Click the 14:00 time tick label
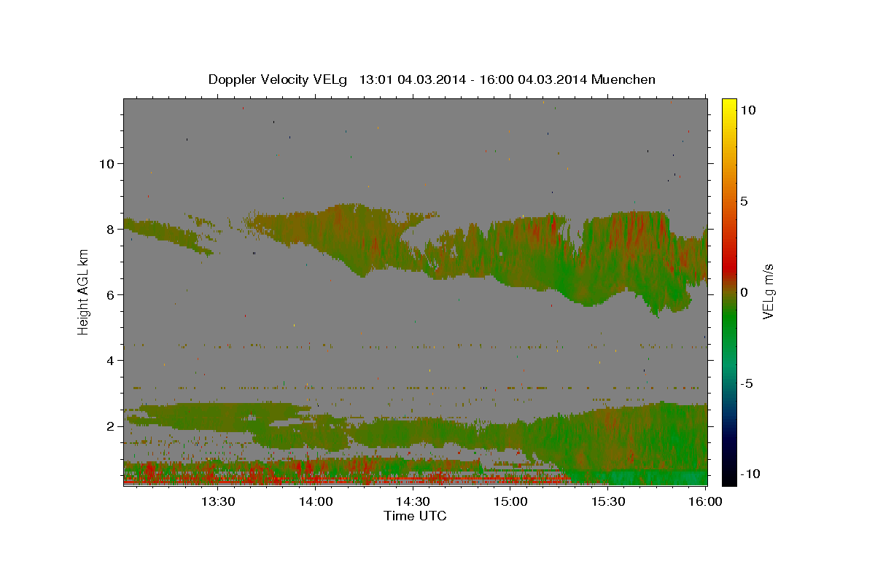The height and width of the screenshot is (583, 875). [315, 501]
